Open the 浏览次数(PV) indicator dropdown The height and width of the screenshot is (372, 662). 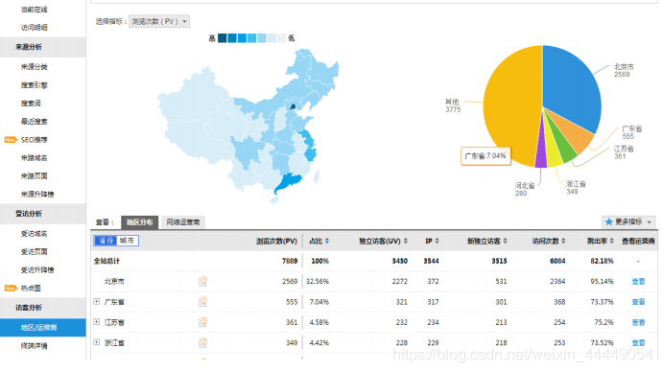point(159,21)
